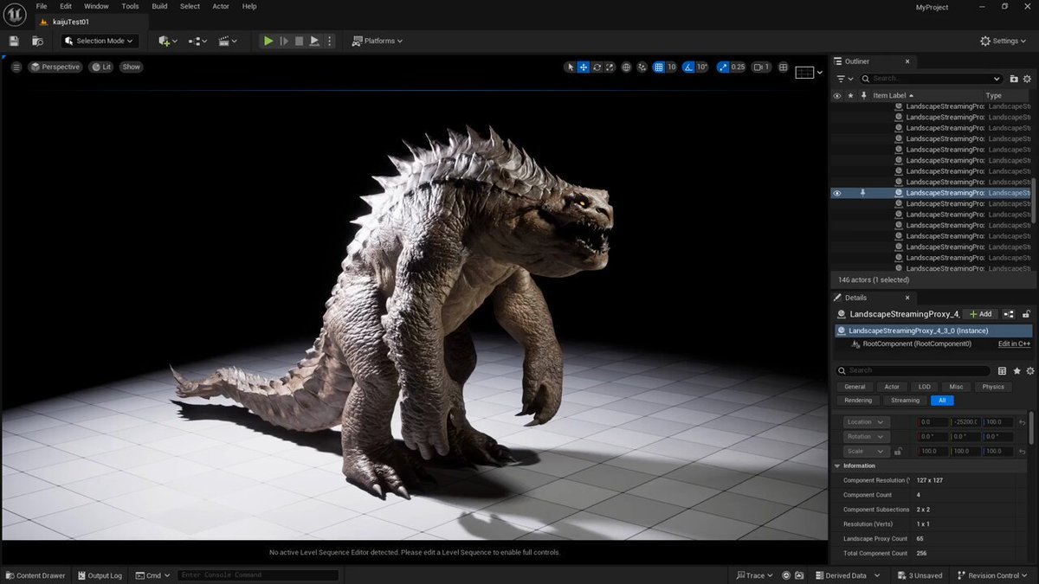Click the Show flags button
This screenshot has width=1039, height=584.
pyautogui.click(x=131, y=67)
